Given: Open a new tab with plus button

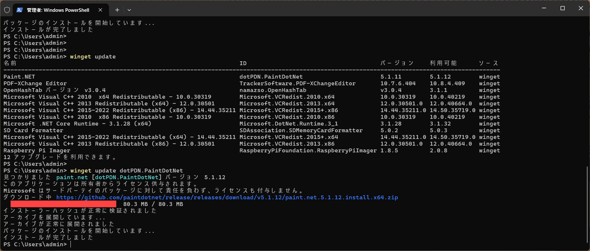Looking at the screenshot, I should pos(117,9).
